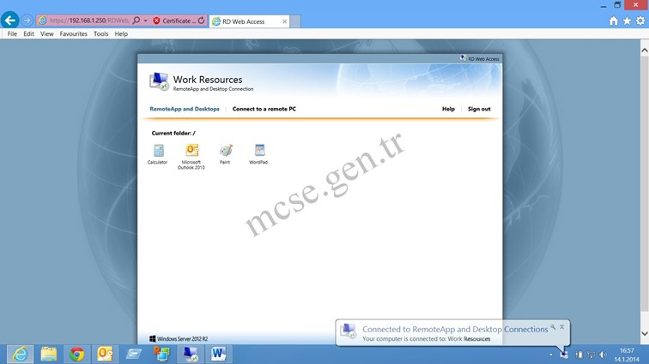This screenshot has width=649, height=364.
Task: Open Google Chrome from the taskbar
Action: tap(76, 354)
